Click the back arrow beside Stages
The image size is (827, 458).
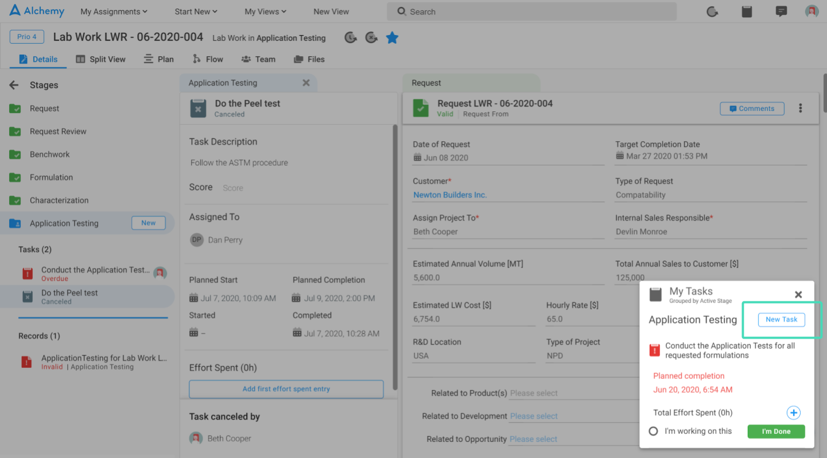coord(14,85)
